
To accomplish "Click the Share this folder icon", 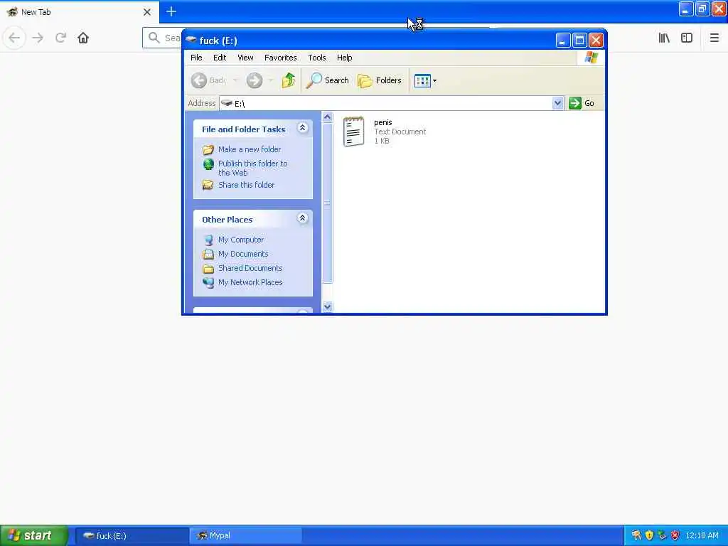I will 208,185.
